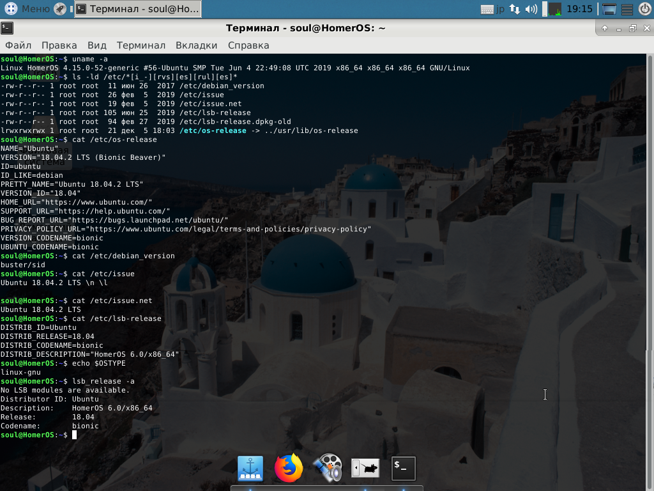Click the 'linux-gnu' output line

coord(20,372)
